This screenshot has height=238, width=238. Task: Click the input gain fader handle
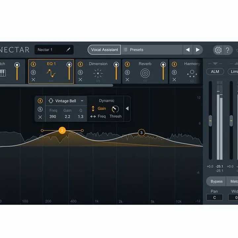point(210,121)
